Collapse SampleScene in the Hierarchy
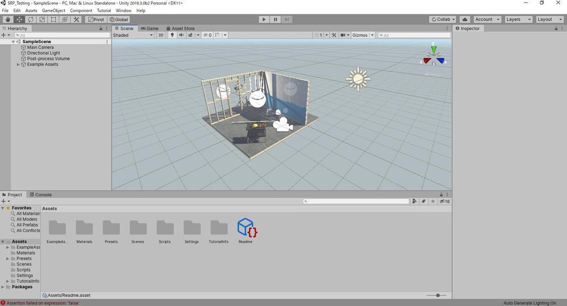567x306 pixels. (x=13, y=42)
